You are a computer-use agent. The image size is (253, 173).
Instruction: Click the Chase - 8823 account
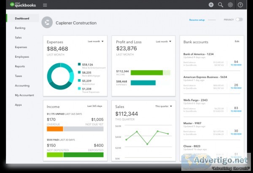[x=192, y=146]
